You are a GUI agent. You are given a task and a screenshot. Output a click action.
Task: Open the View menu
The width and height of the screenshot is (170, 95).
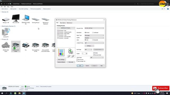8,7
